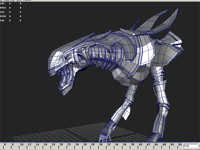The image size is (200, 150).
Task: Click the poly count value 4483
Action: [3, 8]
